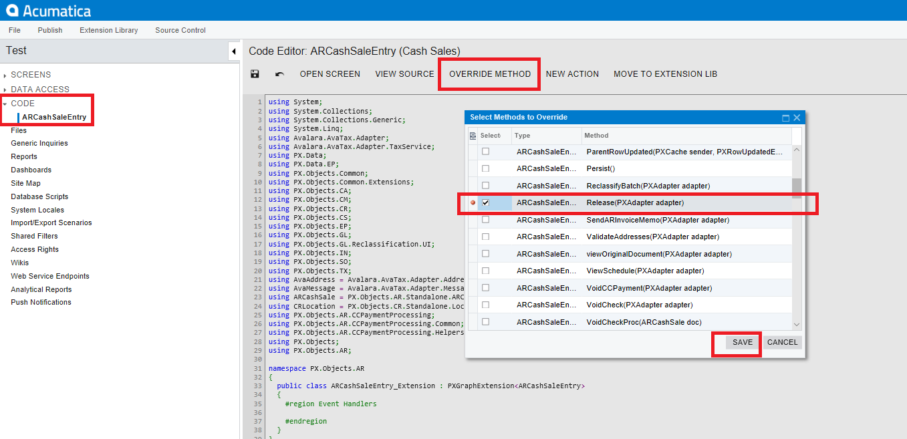This screenshot has width=907, height=439.
Task: Click MOVE TO EXTENSION LIB button
Action: point(665,74)
